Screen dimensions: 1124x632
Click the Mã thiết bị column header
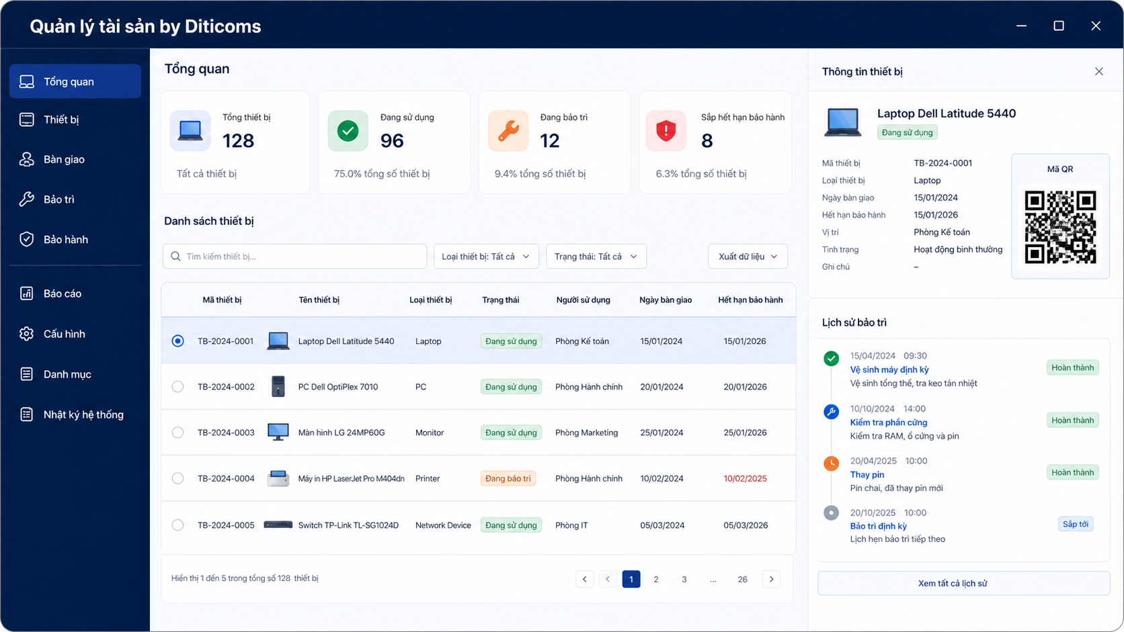[222, 300]
